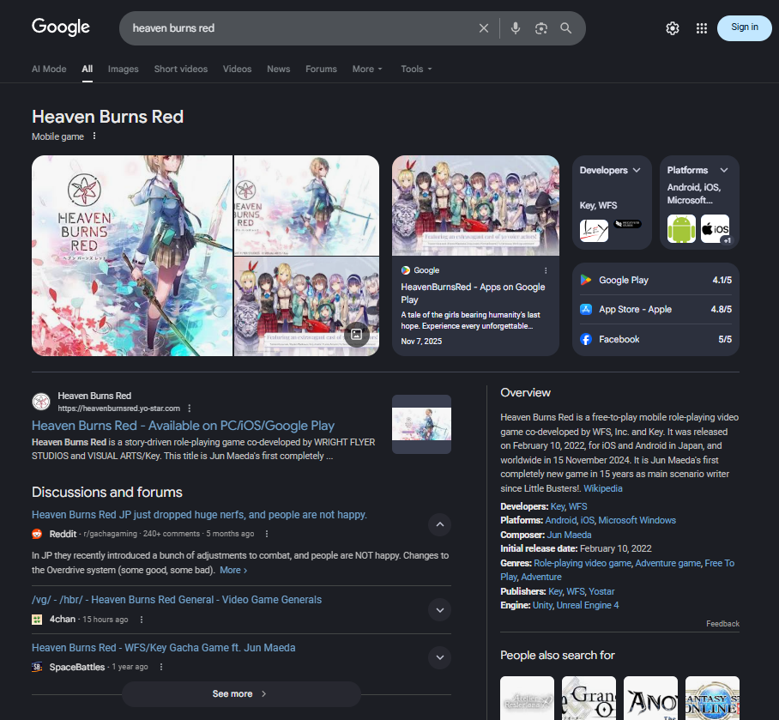
Task: Expand the Platforms card
Action: [724, 171]
